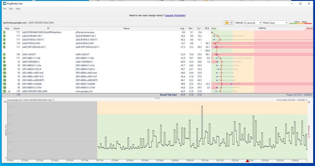
Task: Click the Latency graph column header
Action: pyautogui.click(x=262, y=28)
